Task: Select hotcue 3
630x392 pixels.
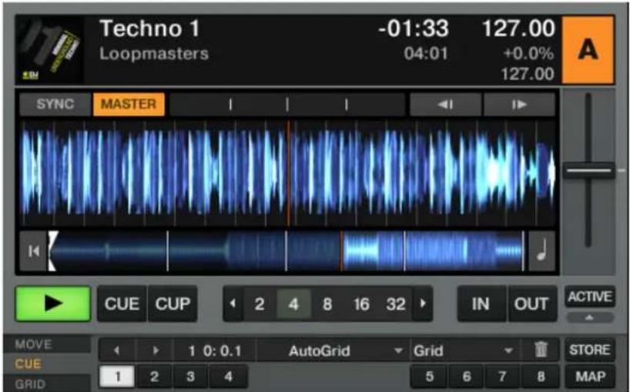Action: click(x=190, y=377)
